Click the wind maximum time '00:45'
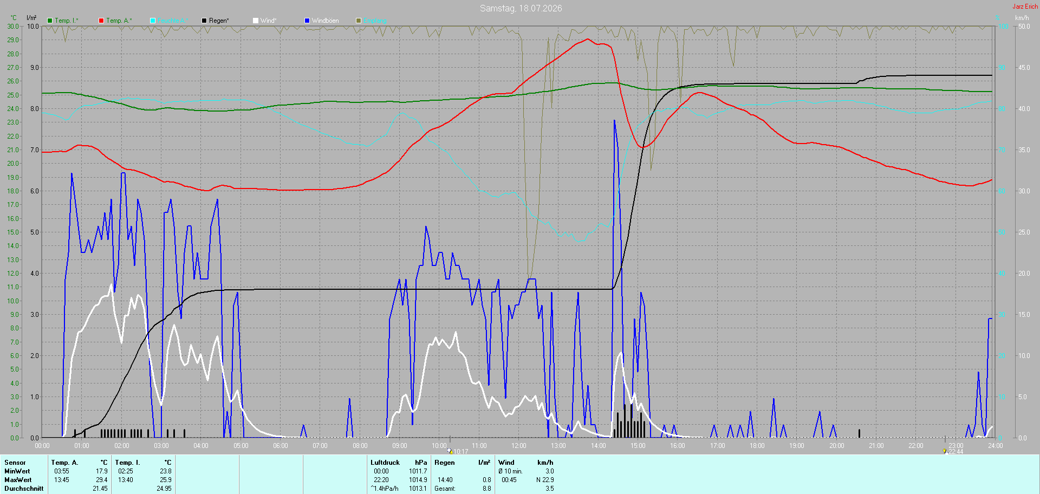 (509, 480)
